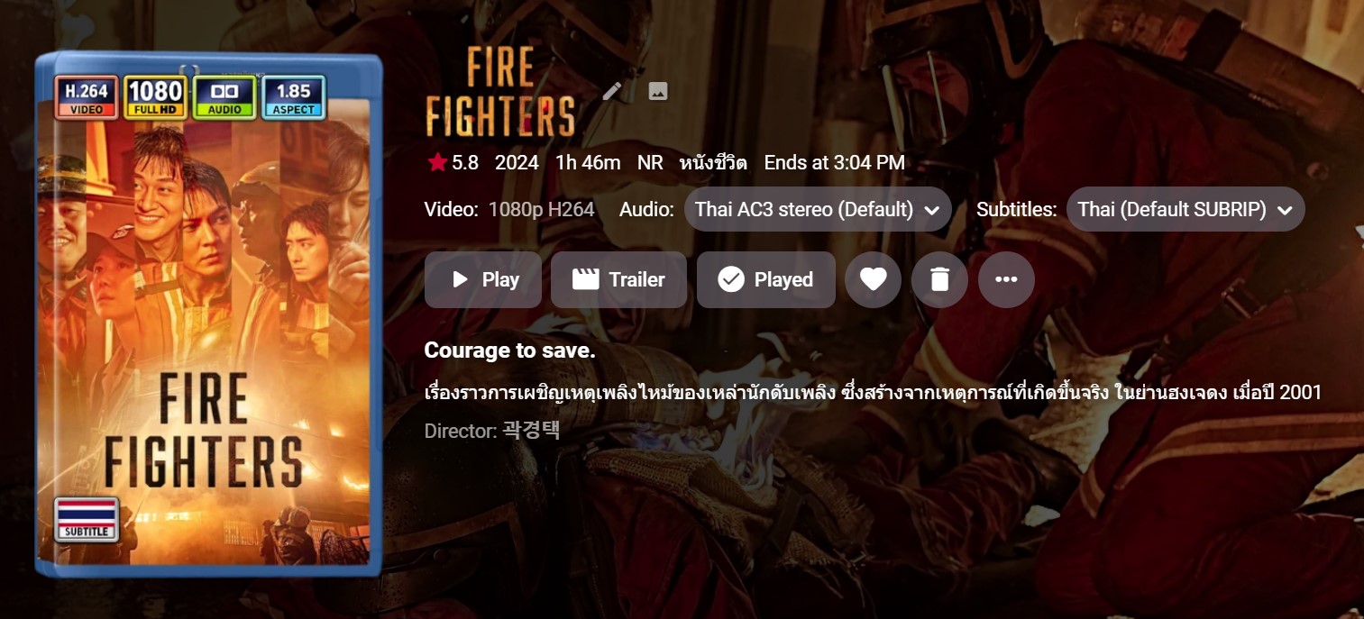Add movie to favorites with heart icon
The width and height of the screenshot is (1364, 619).
click(873, 279)
